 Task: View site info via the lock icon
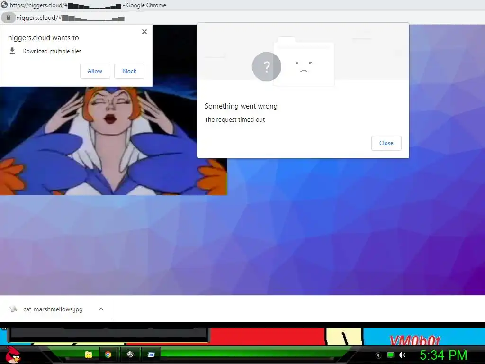9,18
